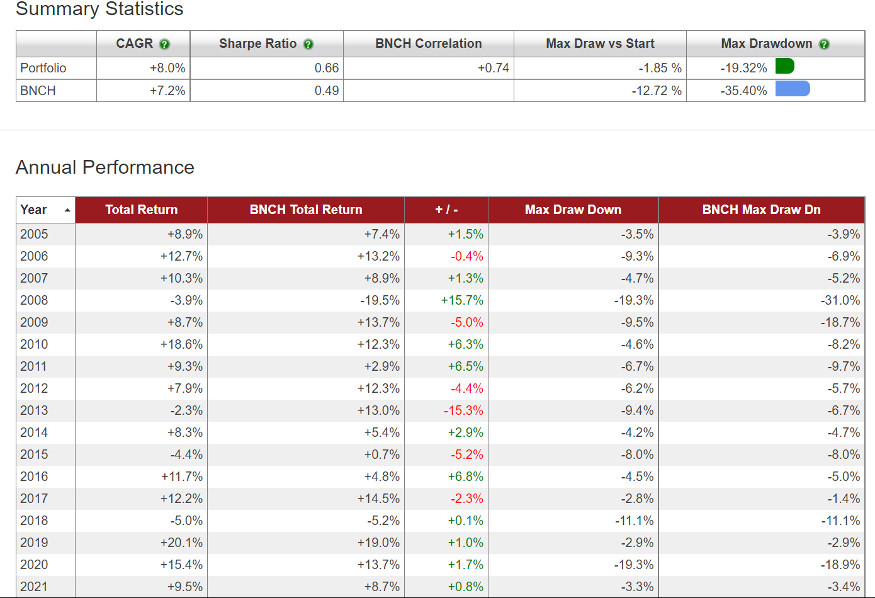Open the Sharpe Ratio help icon

click(x=308, y=44)
